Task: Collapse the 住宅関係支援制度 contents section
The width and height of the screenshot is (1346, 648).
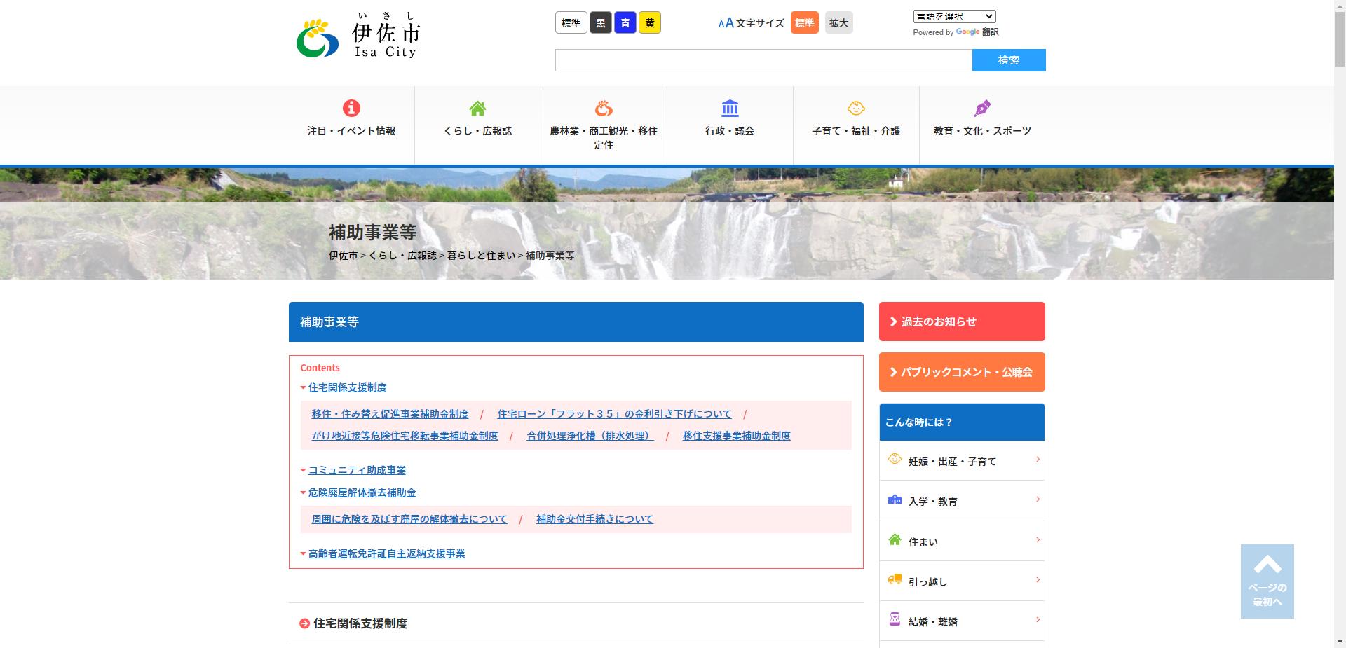Action: point(346,387)
